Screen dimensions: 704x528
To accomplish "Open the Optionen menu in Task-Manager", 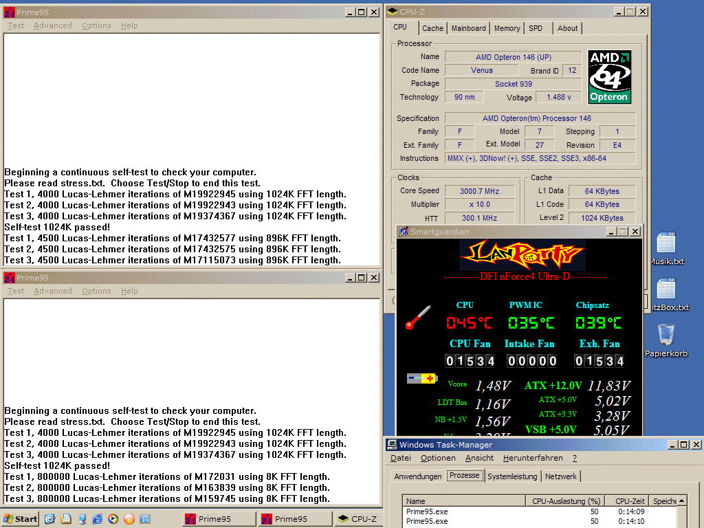I will pos(438,458).
